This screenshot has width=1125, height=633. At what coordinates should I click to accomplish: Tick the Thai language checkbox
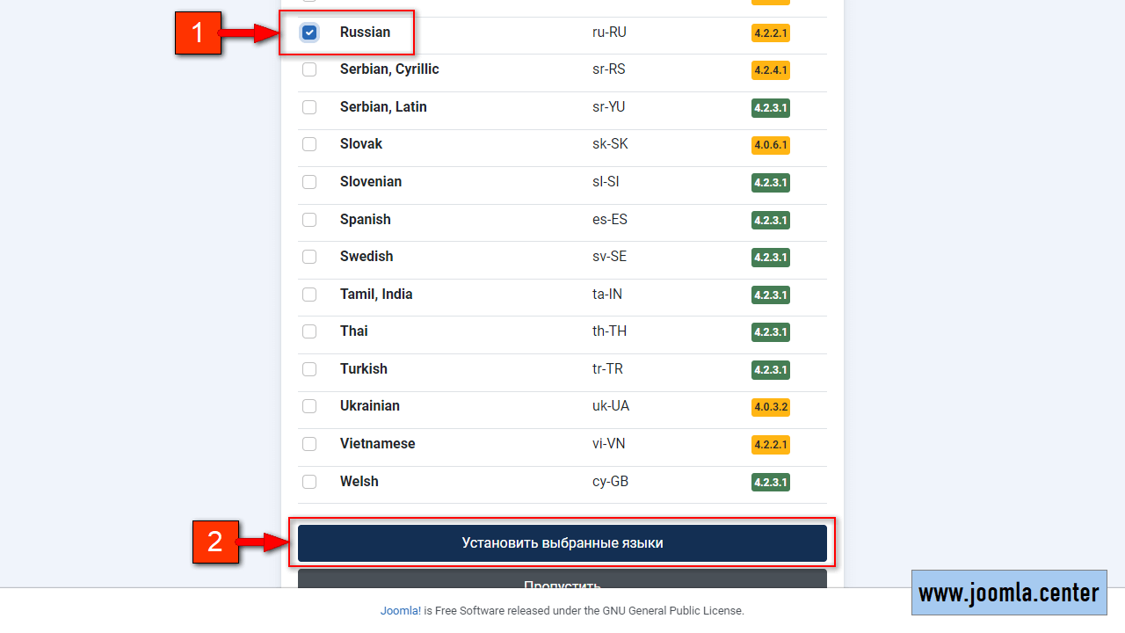[x=309, y=331]
